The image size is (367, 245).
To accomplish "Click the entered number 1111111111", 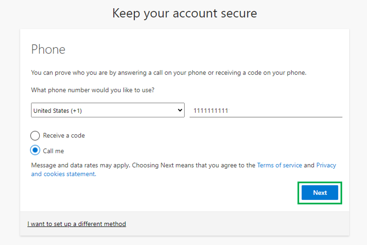I will point(211,111).
